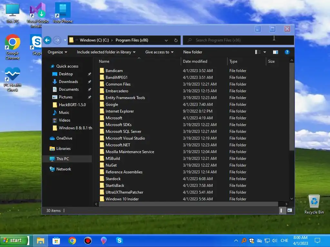This screenshot has height=247, width=330.
Task: Open the Organize menu
Action: pos(57,52)
